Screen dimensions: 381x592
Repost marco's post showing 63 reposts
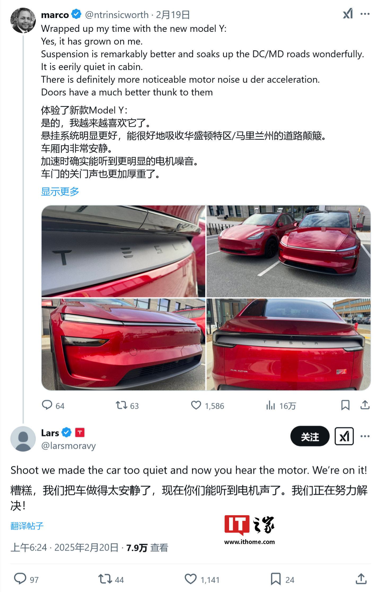click(x=127, y=405)
